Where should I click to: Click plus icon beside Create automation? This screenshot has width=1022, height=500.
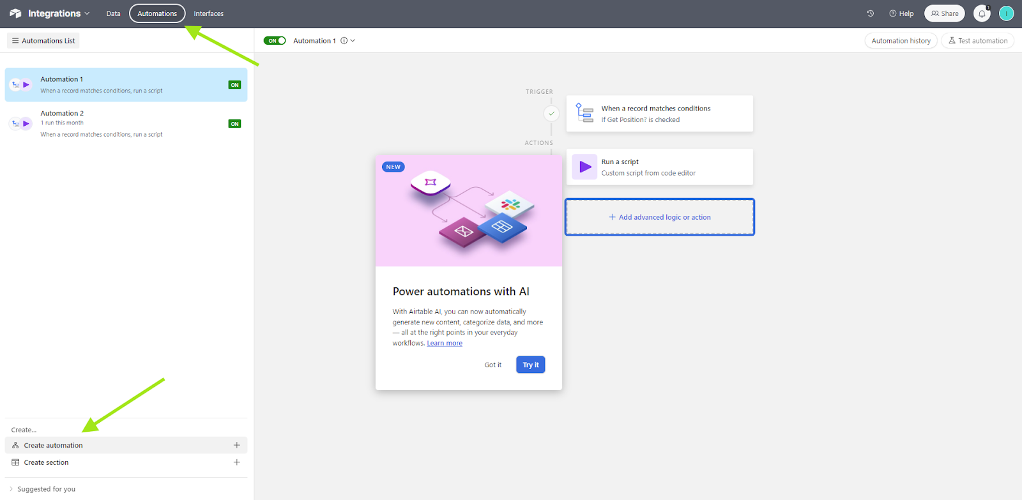[237, 445]
